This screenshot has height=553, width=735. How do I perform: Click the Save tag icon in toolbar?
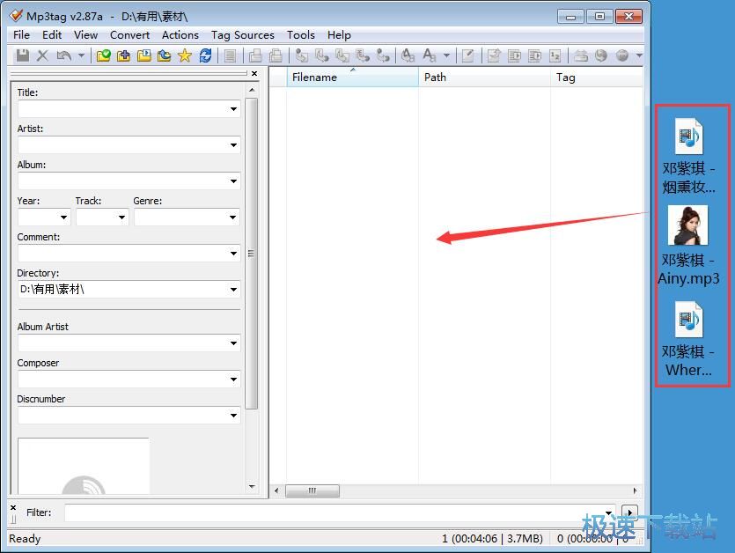23,55
